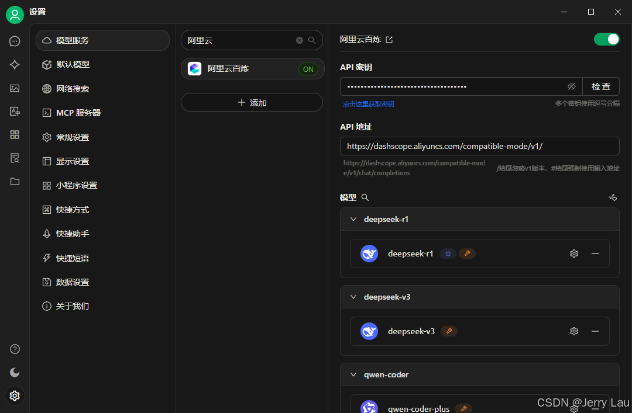Clear the provider search text 阿里云
The image size is (632, 413).
pyautogui.click(x=300, y=40)
